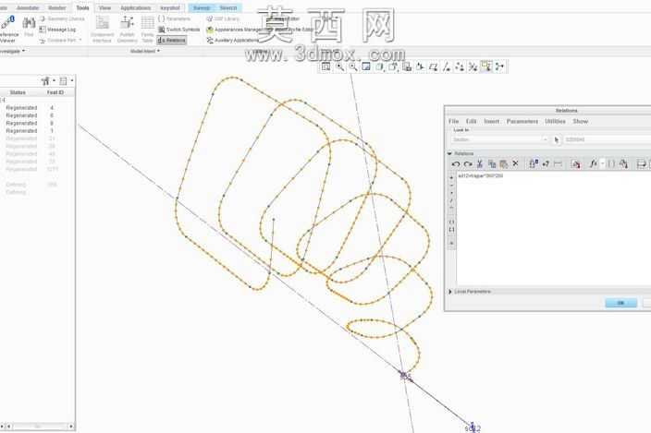Open the Applications ribbon tab

pyautogui.click(x=135, y=7)
